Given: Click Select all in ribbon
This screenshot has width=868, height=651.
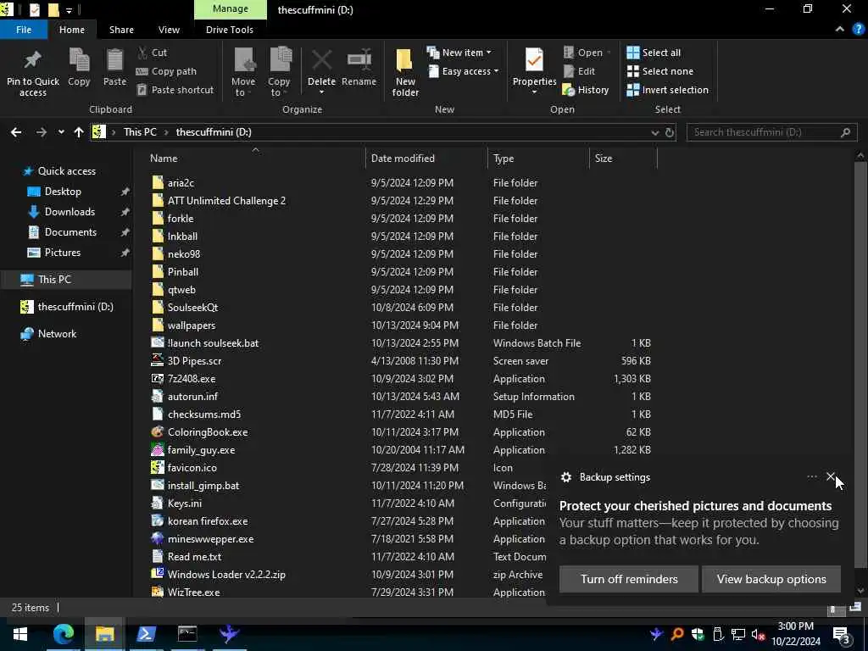Looking at the screenshot, I should point(654,53).
